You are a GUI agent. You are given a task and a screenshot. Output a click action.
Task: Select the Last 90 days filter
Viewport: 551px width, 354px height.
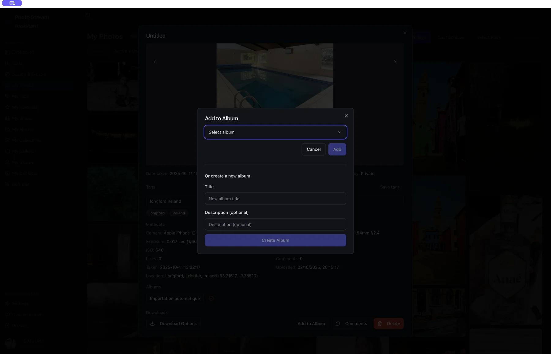pyautogui.click(x=451, y=37)
